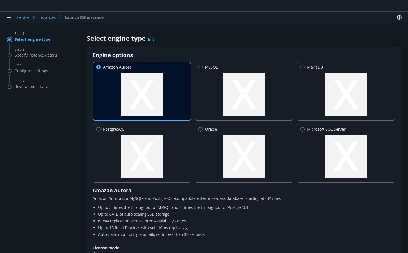Click the info circle icon at top right
Viewport: 408px width, 253px height.
(x=399, y=17)
